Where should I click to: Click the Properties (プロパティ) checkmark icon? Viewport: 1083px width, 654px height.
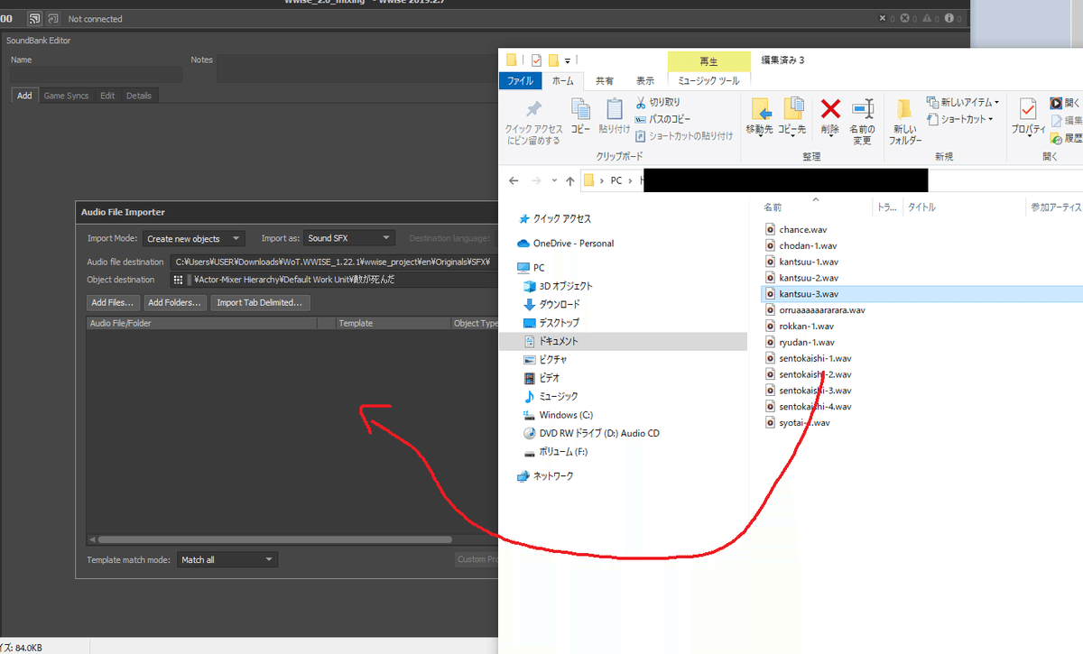(x=1027, y=109)
